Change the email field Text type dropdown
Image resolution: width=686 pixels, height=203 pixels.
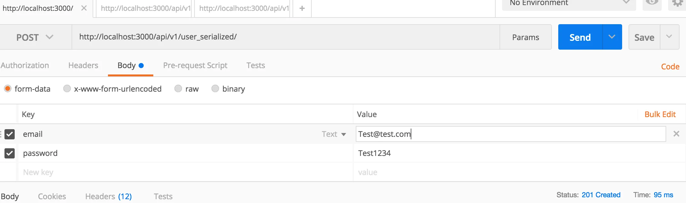(x=334, y=134)
